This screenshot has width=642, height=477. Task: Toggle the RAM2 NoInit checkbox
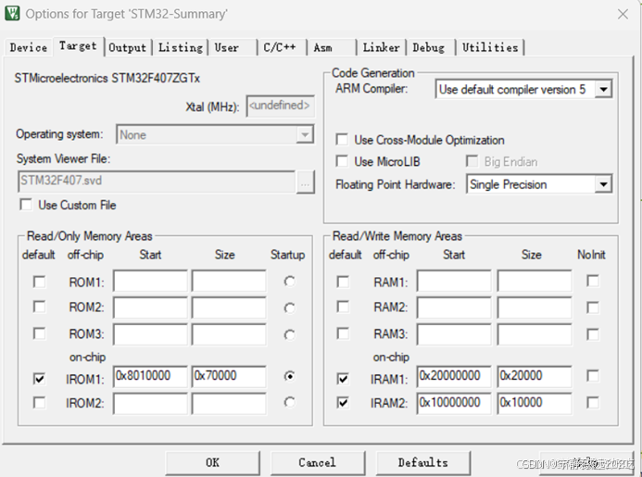point(593,308)
